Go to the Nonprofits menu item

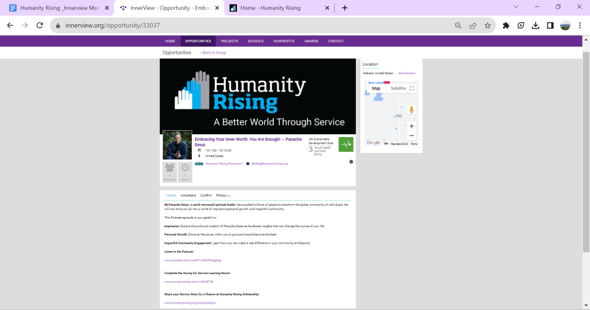click(x=284, y=41)
